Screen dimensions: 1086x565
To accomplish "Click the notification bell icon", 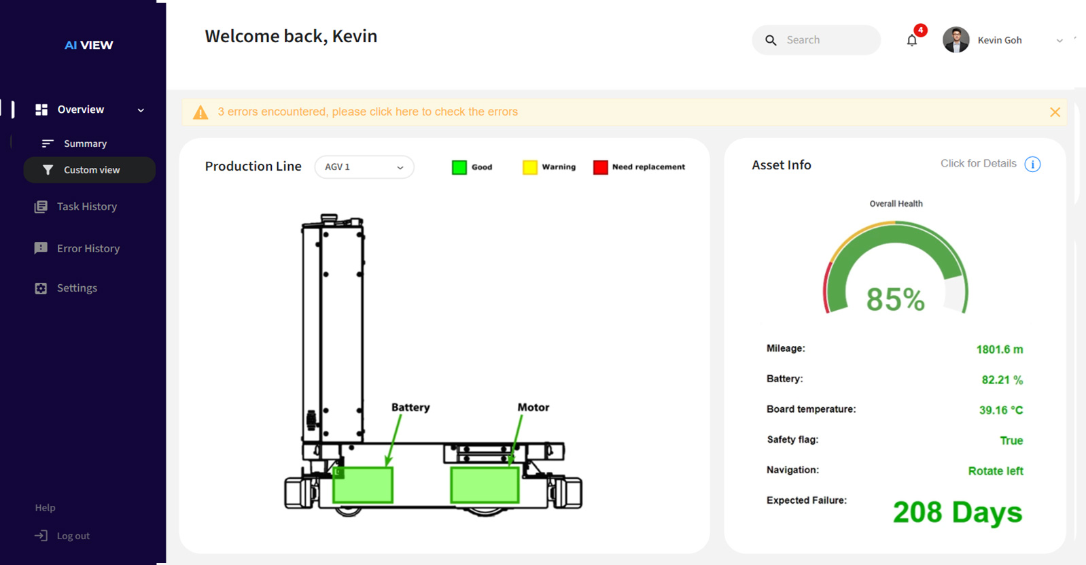I will point(912,41).
